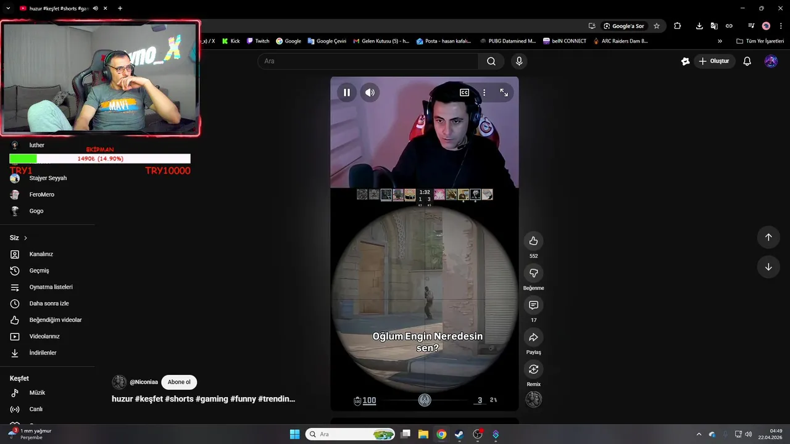Open the beIN CONNECT bookmark
Screen dimensions: 790x444
coord(564,41)
